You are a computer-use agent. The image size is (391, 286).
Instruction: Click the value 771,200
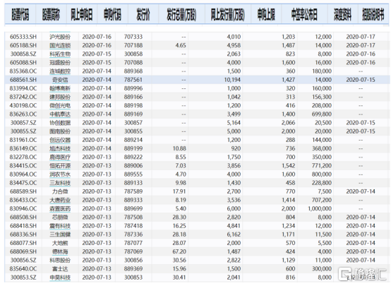(322, 166)
